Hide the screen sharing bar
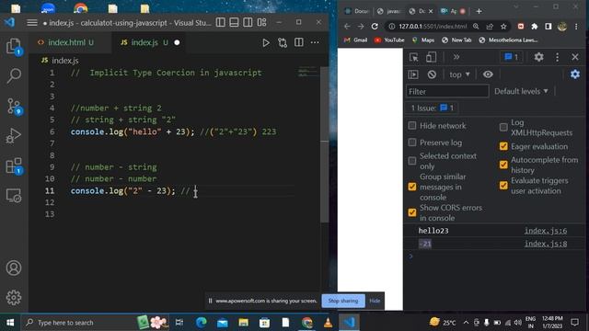Image resolution: width=589 pixels, height=331 pixels. pyautogui.click(x=375, y=301)
